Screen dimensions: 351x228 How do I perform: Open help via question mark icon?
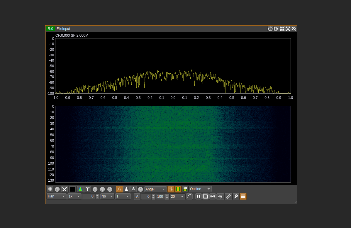[x=270, y=29]
